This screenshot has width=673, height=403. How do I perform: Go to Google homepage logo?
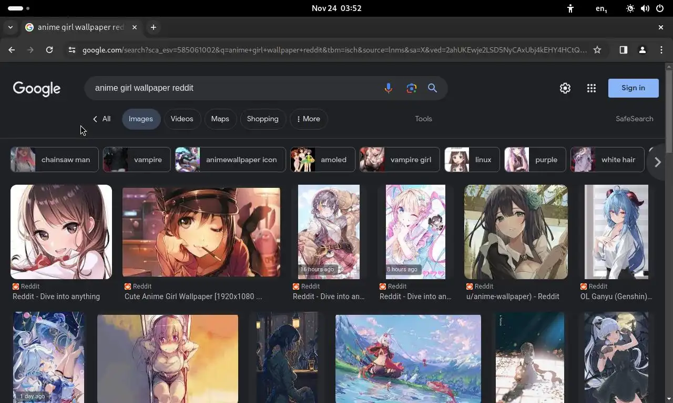37,89
